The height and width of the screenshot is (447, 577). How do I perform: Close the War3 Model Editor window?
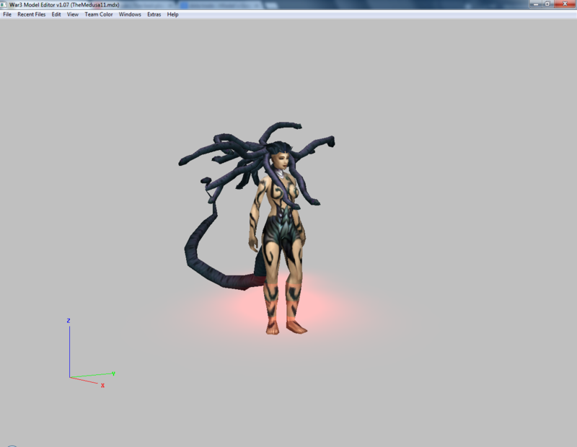[565, 4]
